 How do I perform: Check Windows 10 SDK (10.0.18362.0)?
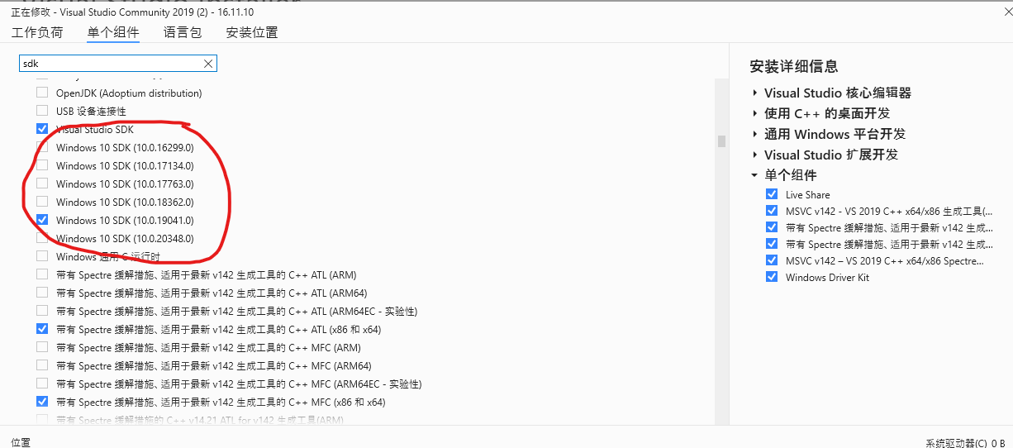pyautogui.click(x=42, y=202)
